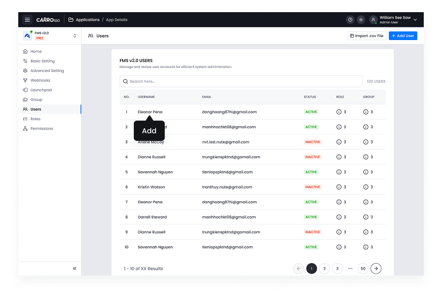442x300 pixels.
Task: Go to page 2 of results
Action: [x=324, y=268]
